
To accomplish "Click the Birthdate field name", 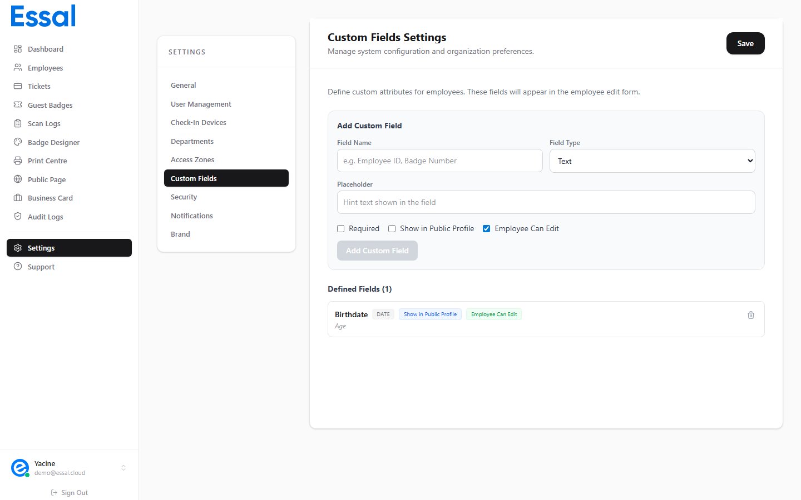I will point(352,314).
